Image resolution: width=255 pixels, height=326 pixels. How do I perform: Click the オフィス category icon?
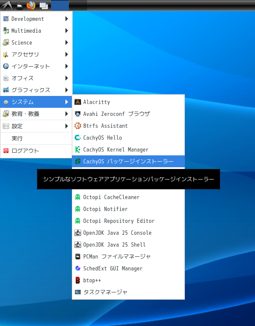[6, 78]
